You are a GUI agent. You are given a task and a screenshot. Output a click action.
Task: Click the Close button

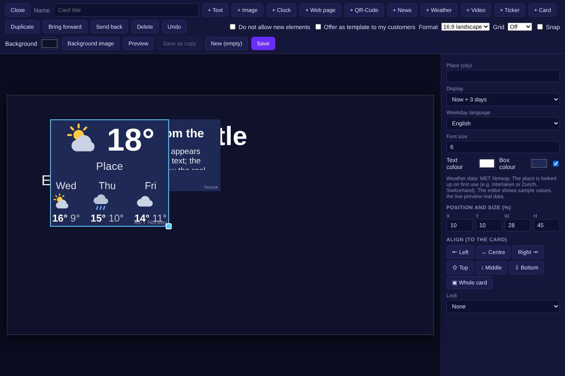coord(18,10)
